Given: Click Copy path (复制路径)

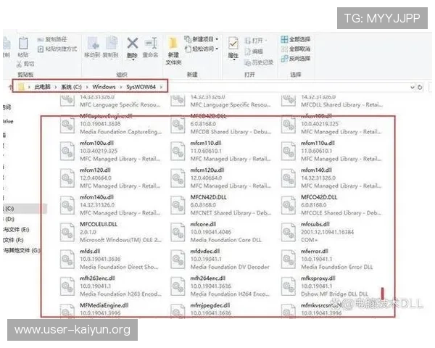Looking at the screenshot, I should pos(52,40).
